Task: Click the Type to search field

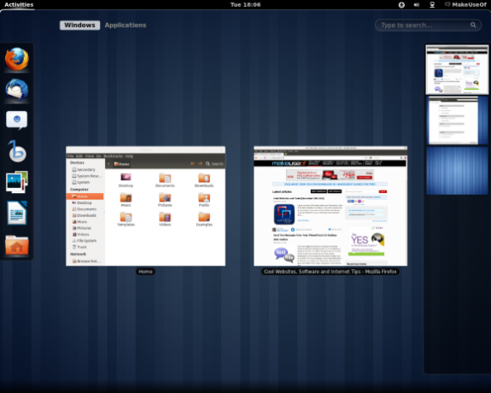Action: coord(428,25)
